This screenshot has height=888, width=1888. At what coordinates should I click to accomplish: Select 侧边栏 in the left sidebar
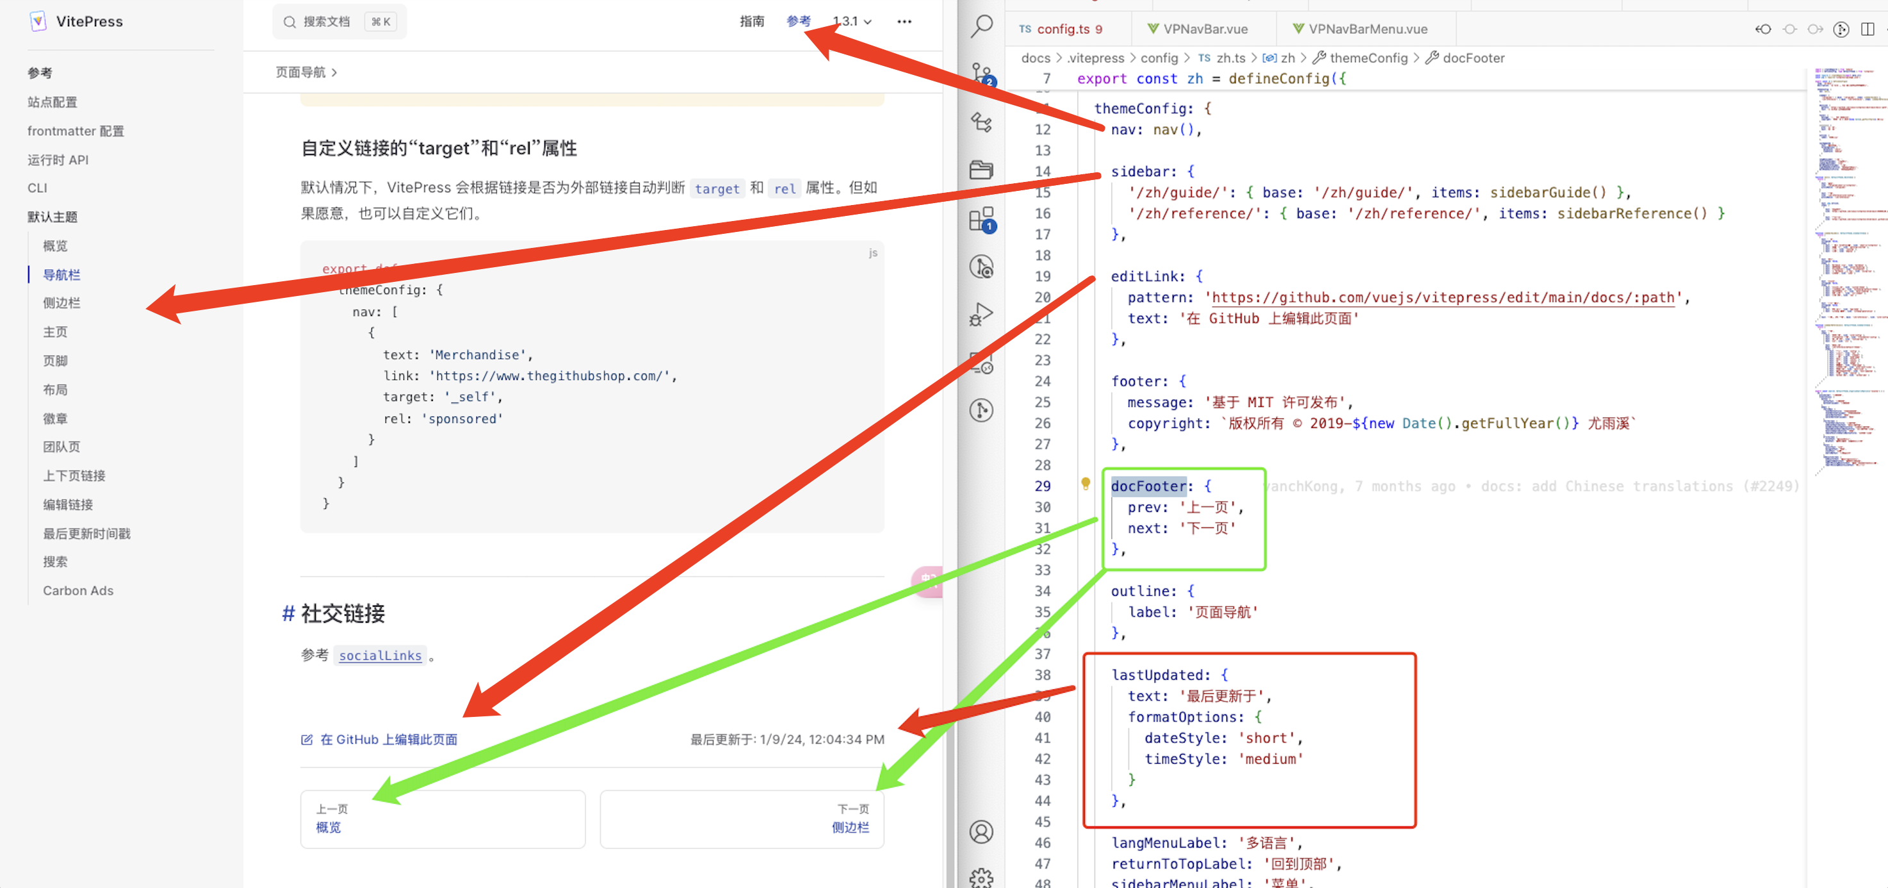coord(61,303)
